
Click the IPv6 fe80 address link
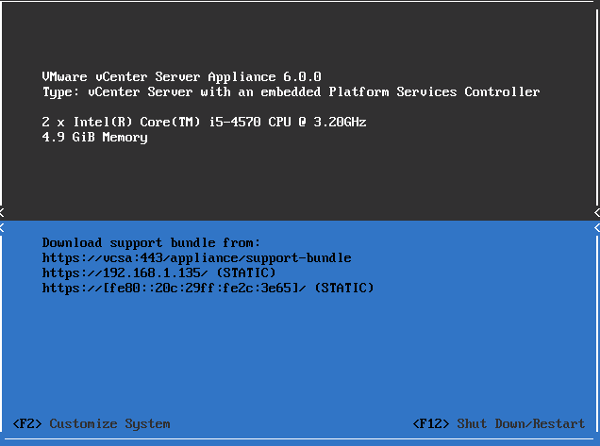[175, 288]
